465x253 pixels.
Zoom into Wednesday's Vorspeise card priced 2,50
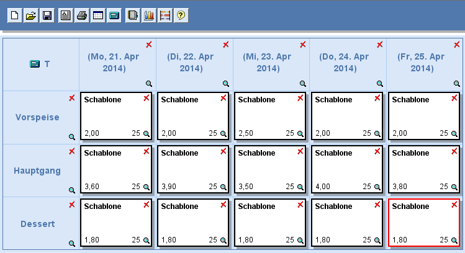click(300, 133)
